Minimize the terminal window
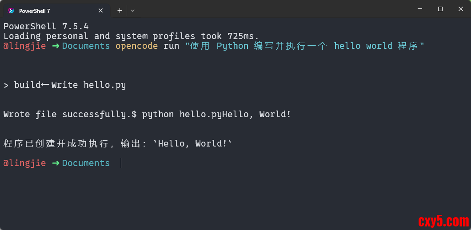Screen dimensions: 471x230 click(420, 9)
